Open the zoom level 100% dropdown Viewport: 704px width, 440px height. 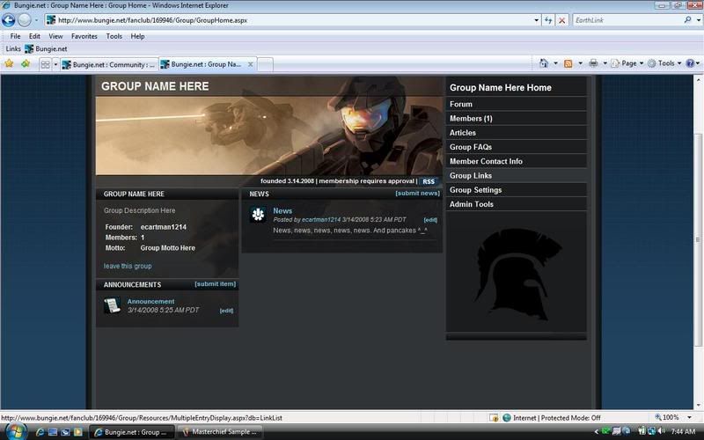[672, 417]
